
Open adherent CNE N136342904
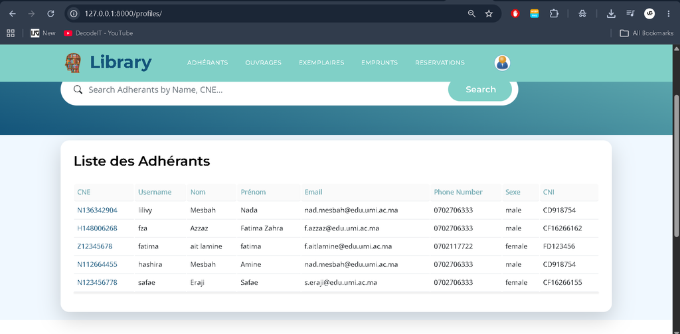tap(97, 210)
